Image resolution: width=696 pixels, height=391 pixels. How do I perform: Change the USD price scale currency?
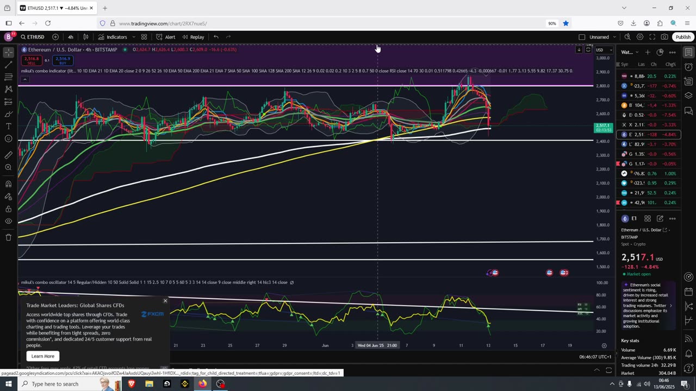[x=604, y=50]
